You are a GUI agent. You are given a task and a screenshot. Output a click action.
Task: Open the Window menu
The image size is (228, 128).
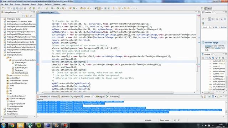[x=57, y=4]
